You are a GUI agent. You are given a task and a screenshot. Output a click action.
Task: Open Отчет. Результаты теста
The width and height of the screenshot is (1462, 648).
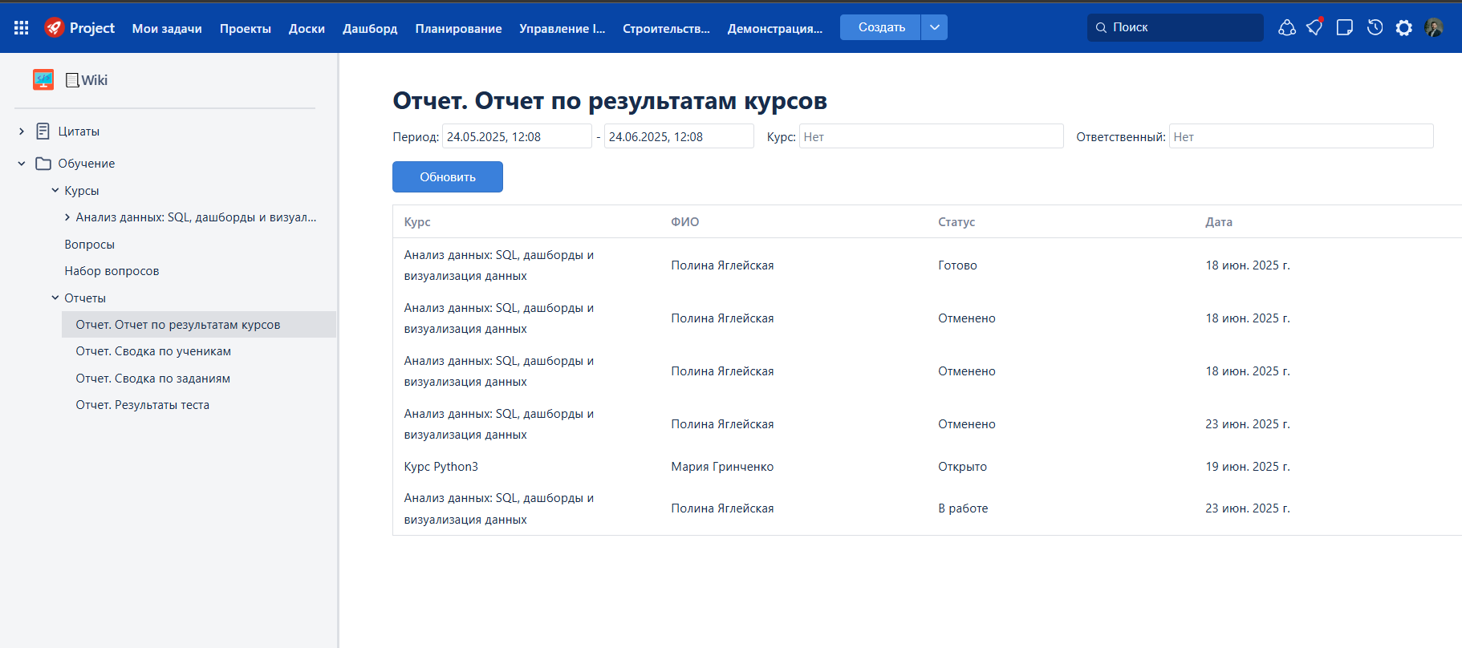[142, 405]
